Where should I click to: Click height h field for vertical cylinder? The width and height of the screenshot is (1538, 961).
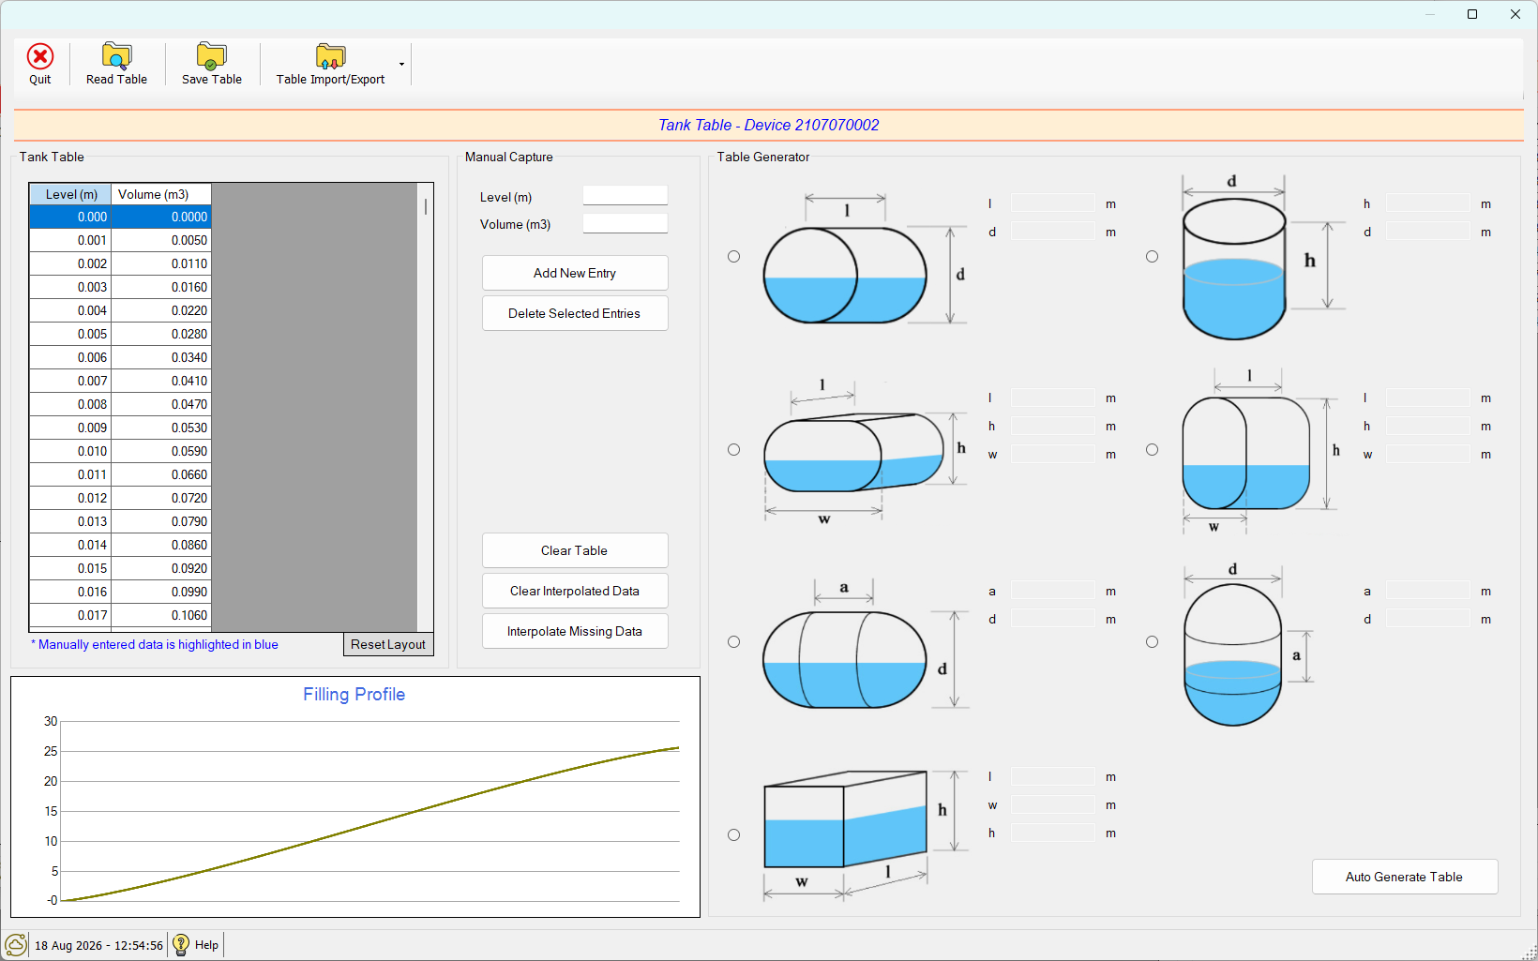coord(1428,203)
